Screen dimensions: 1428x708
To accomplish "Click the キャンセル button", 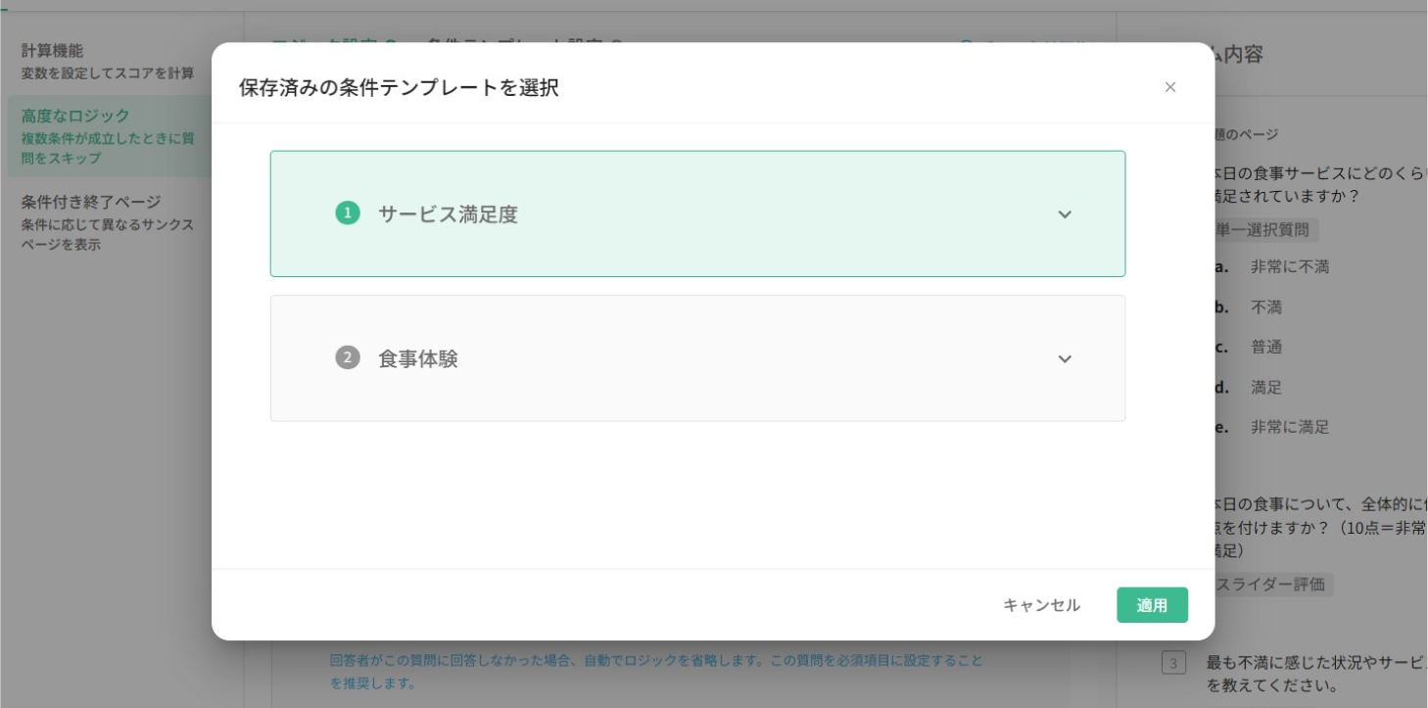I will [x=1041, y=605].
